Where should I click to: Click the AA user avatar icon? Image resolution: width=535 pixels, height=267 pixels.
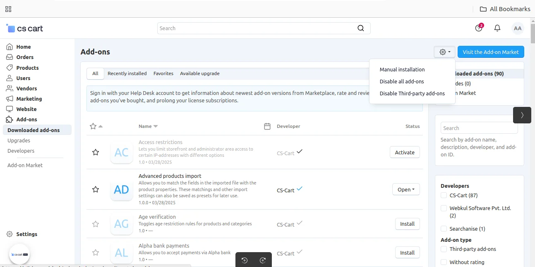pos(517,28)
